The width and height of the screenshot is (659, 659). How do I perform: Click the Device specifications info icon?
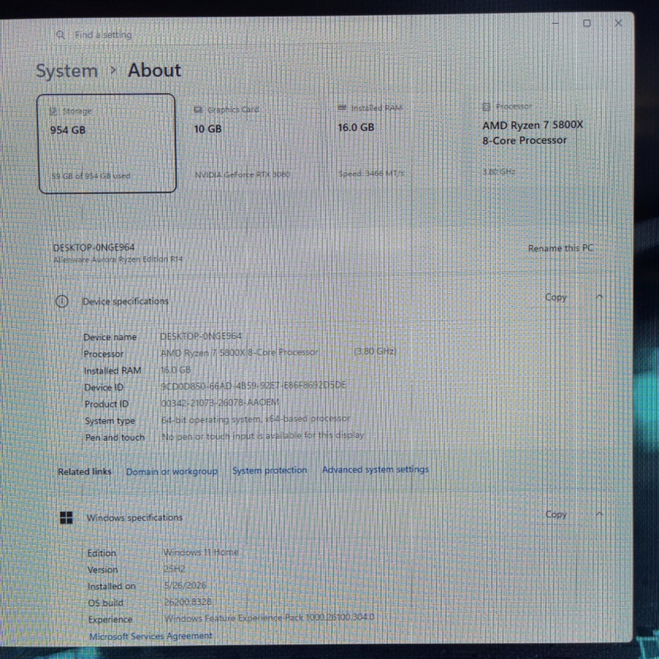click(62, 301)
